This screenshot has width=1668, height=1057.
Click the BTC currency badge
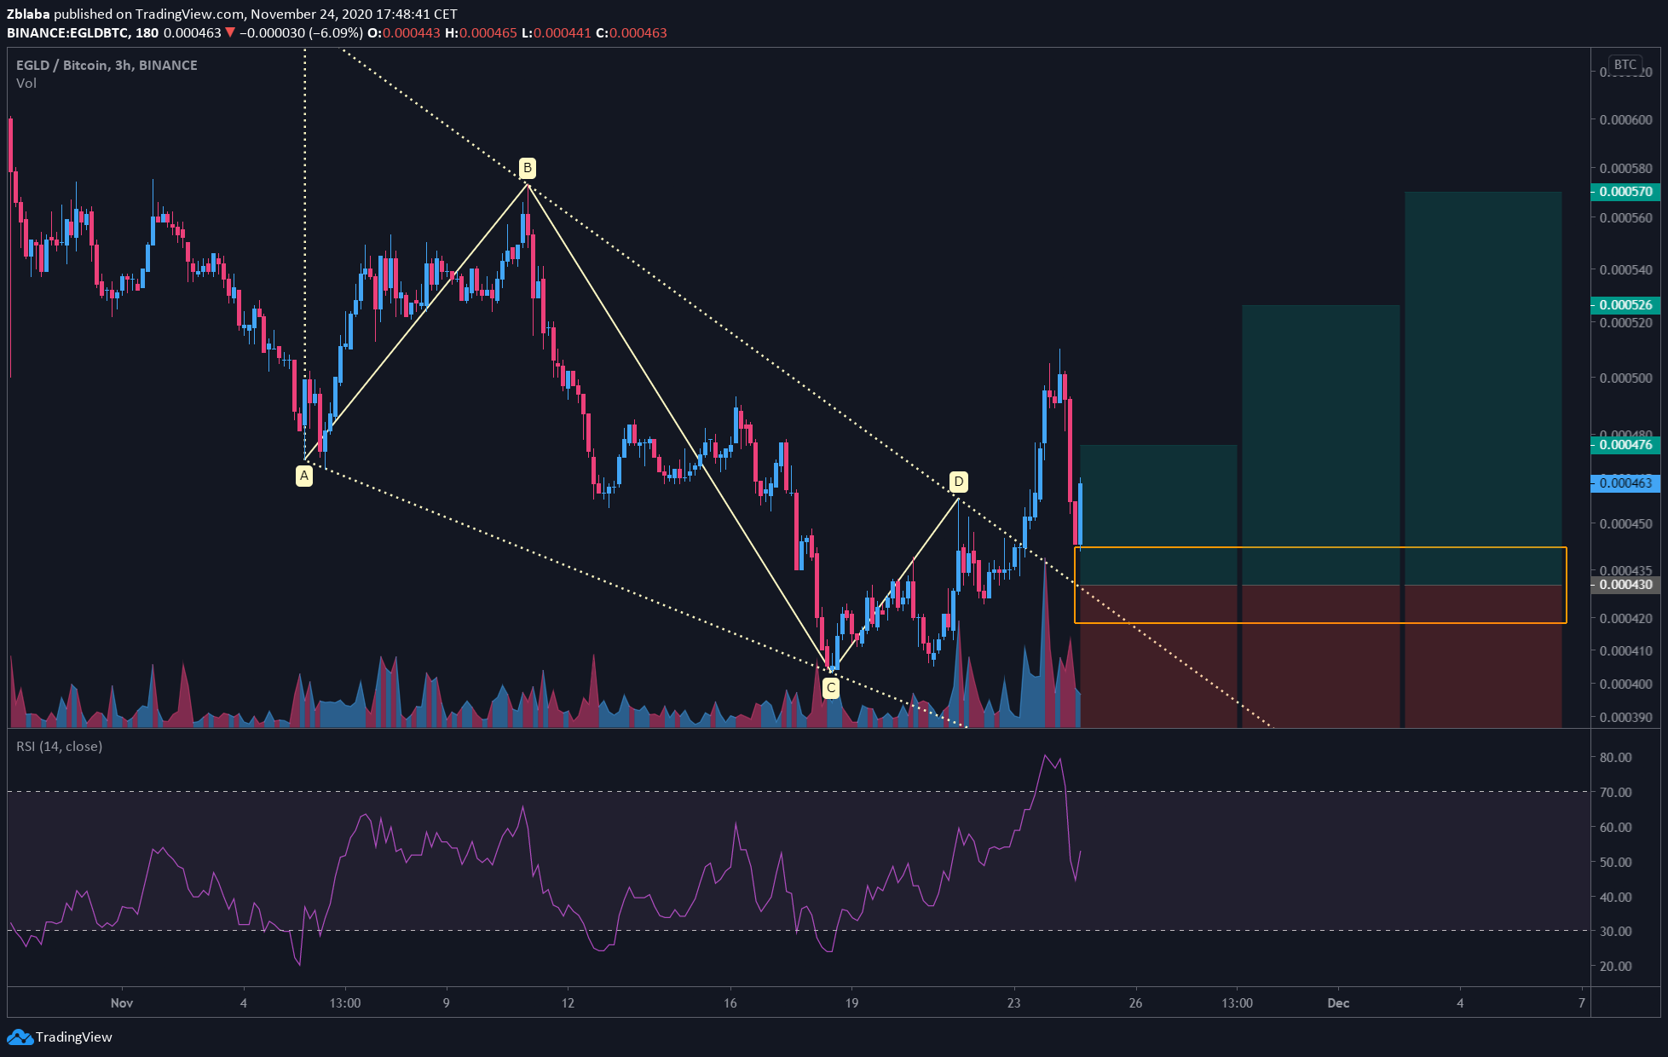point(1625,65)
